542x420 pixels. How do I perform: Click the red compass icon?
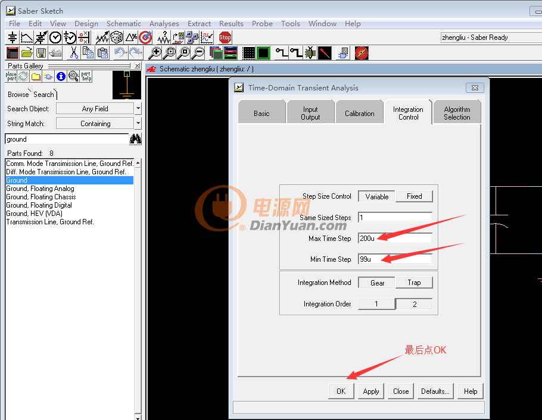pyautogui.click(x=362, y=53)
